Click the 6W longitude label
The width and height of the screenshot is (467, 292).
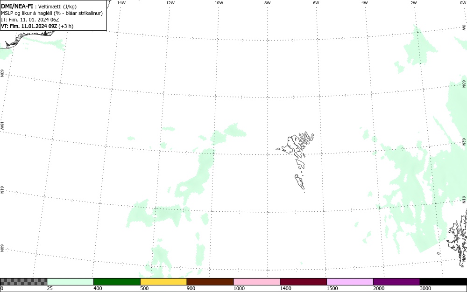pyautogui.click(x=316, y=3)
